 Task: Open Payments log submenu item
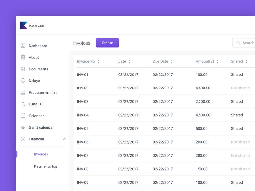click(46, 166)
